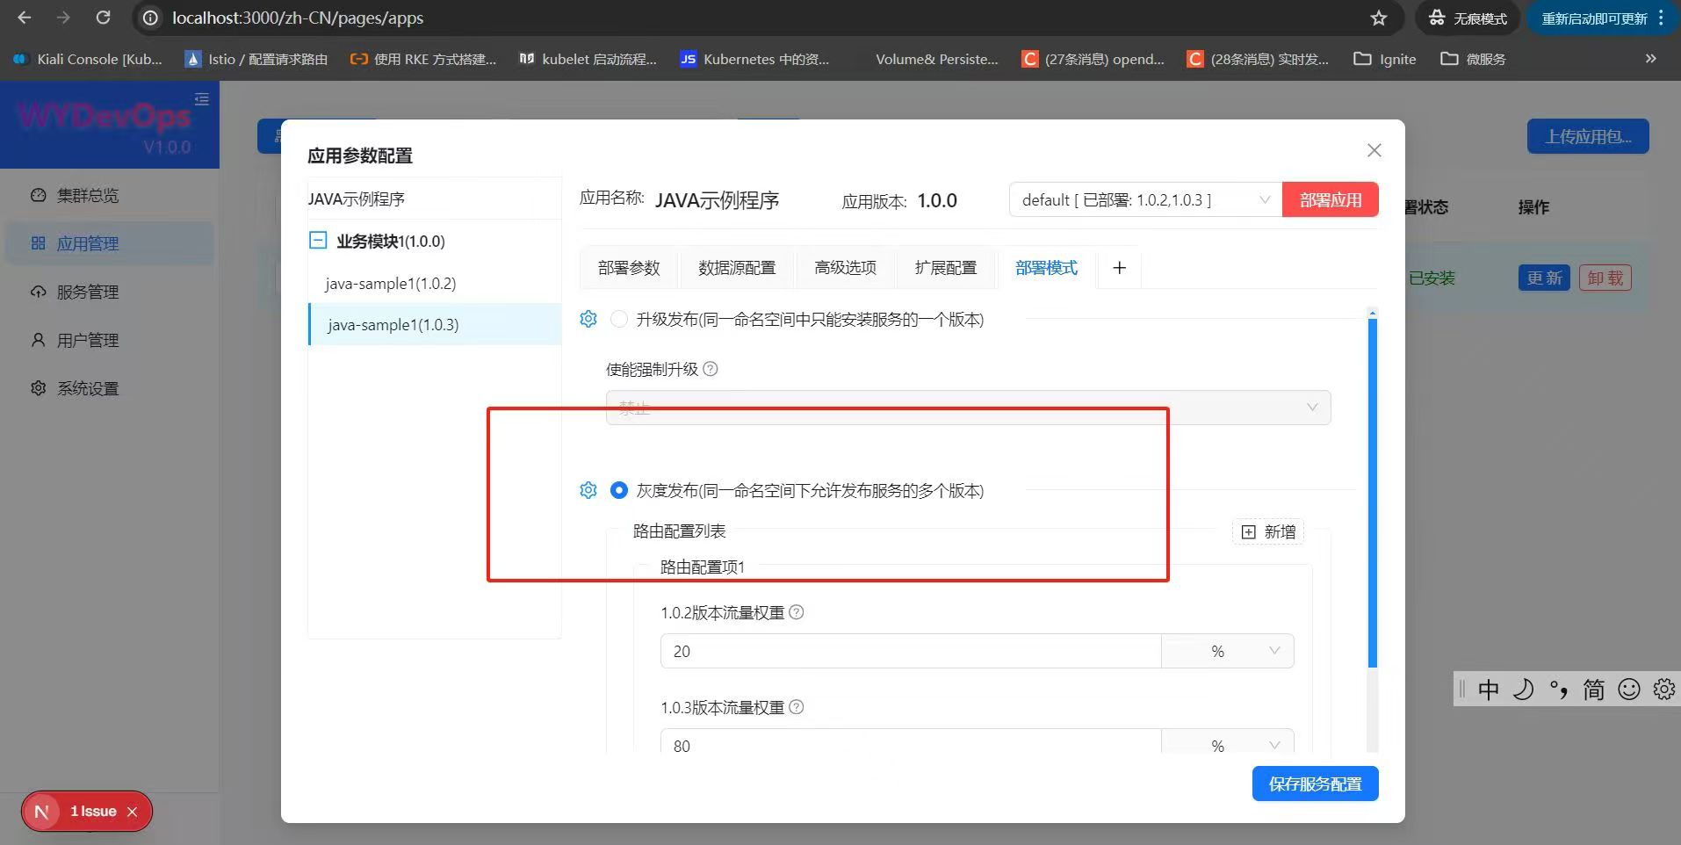The width and height of the screenshot is (1681, 845).
Task: Open 微服务 bookmarks folder
Action: (1474, 59)
